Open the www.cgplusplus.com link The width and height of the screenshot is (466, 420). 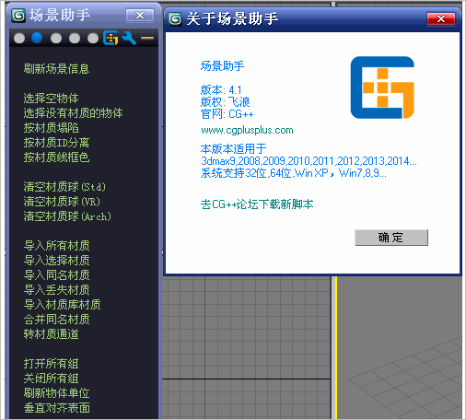click(247, 130)
